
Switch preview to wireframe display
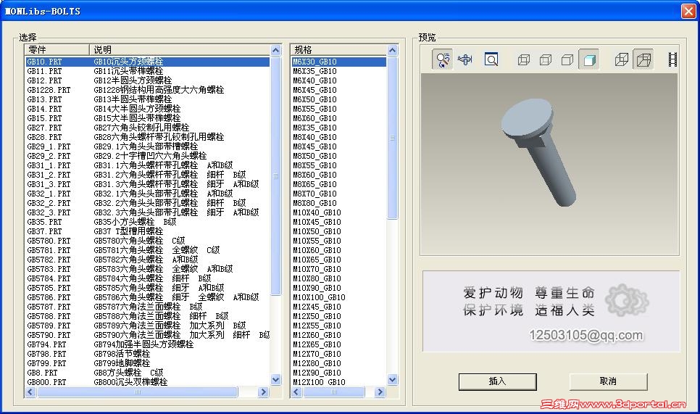[x=524, y=59]
